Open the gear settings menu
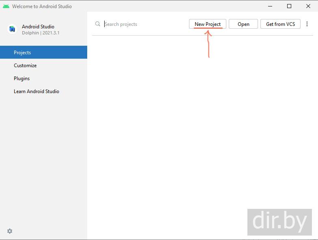Screen dimensions: 318x240 10,231
